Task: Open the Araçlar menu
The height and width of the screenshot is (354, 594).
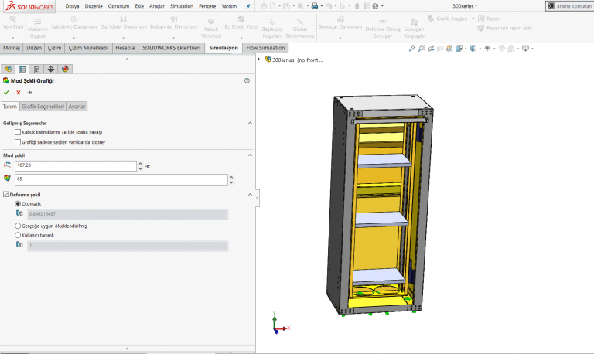Action: tap(157, 5)
